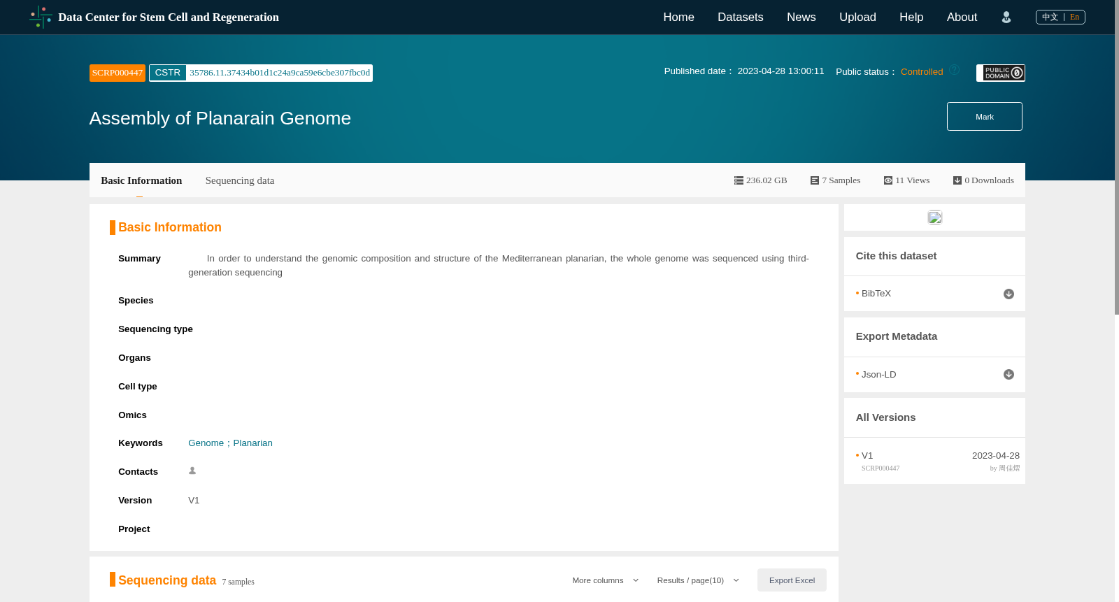This screenshot has width=1119, height=602.
Task: Open the News page
Action: click(x=801, y=17)
